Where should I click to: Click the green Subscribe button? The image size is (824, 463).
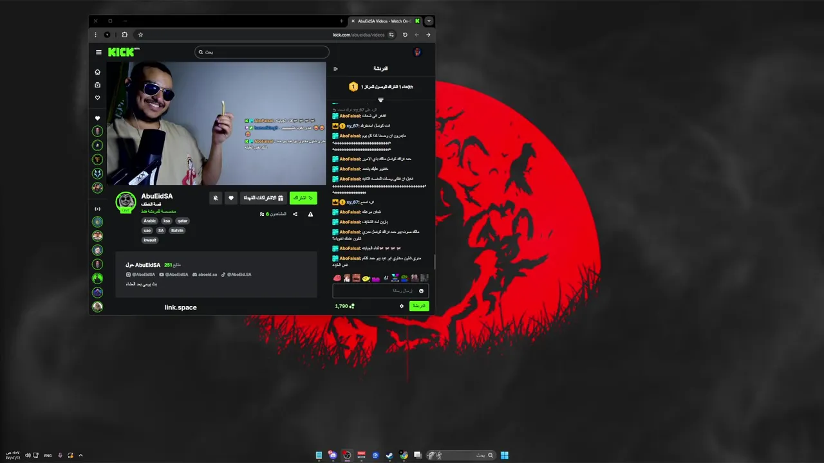pos(303,198)
